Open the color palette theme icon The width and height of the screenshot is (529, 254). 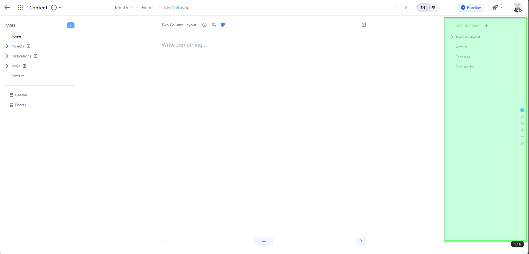tap(223, 25)
